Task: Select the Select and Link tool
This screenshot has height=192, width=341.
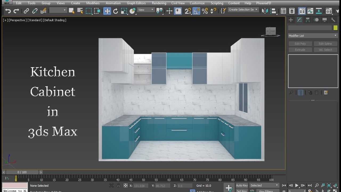Action: (26, 11)
